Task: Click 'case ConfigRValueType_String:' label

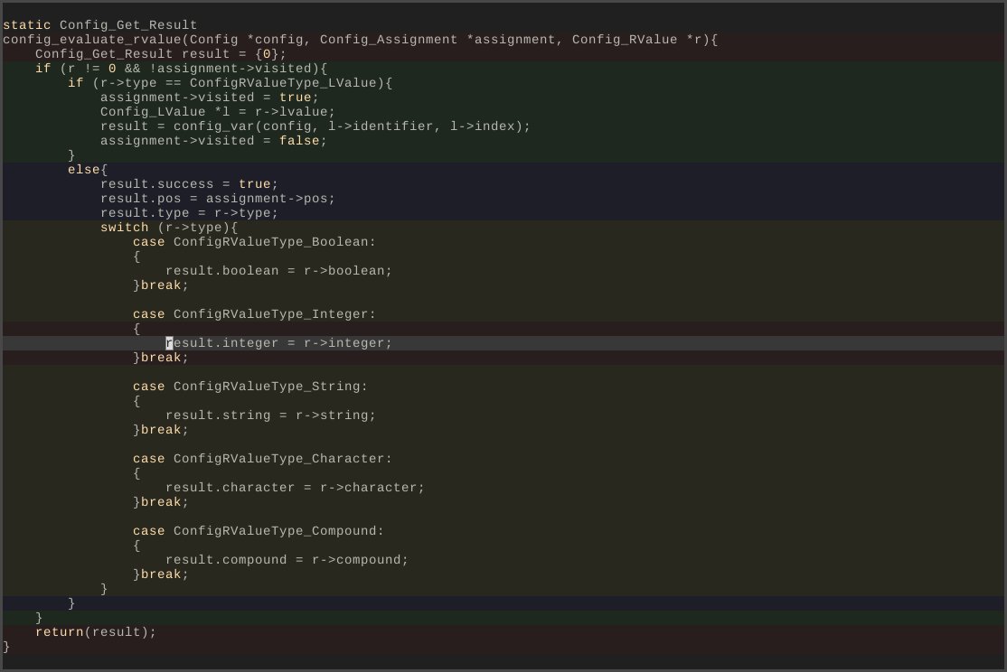Action: (x=250, y=387)
